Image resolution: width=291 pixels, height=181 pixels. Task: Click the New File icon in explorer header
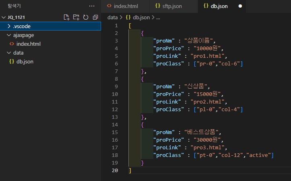(66, 17)
